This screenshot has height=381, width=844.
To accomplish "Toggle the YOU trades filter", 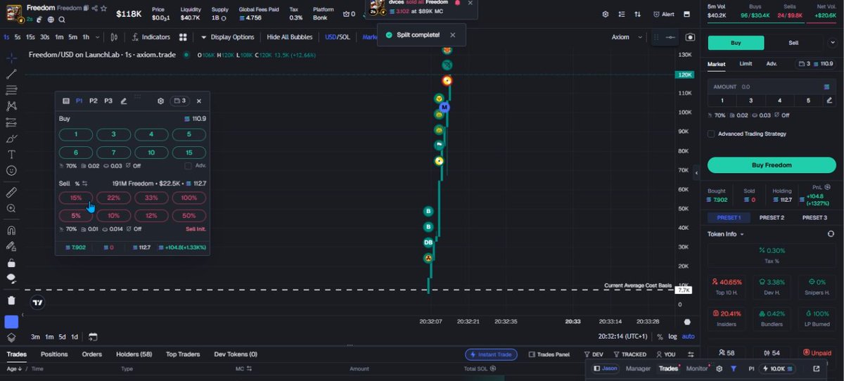I will coord(665,354).
